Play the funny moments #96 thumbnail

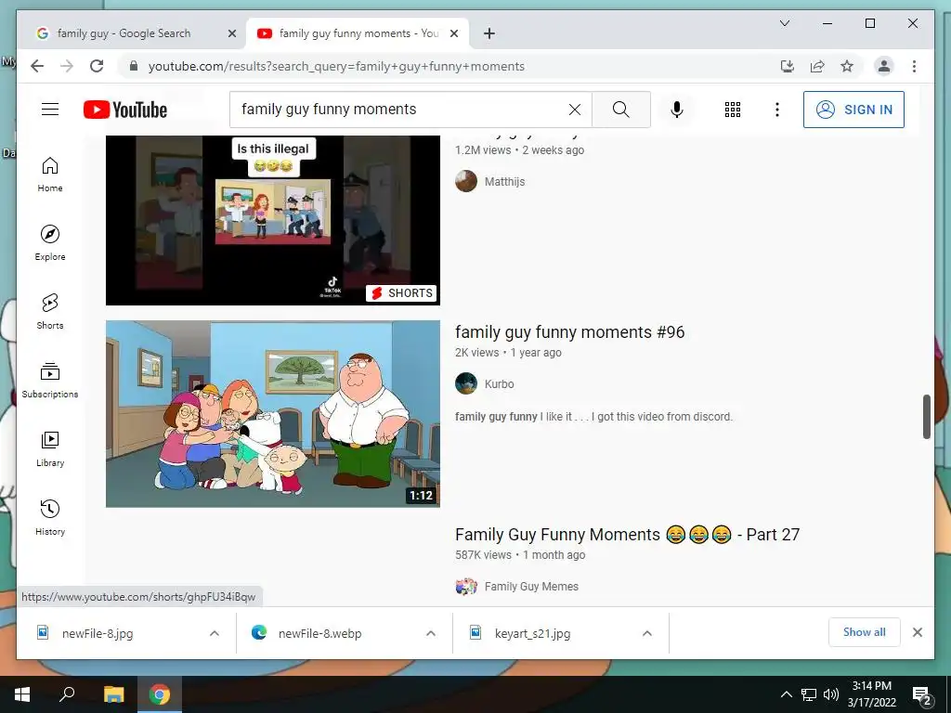273,413
